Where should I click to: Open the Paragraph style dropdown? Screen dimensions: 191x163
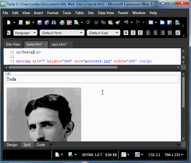coord(25,33)
